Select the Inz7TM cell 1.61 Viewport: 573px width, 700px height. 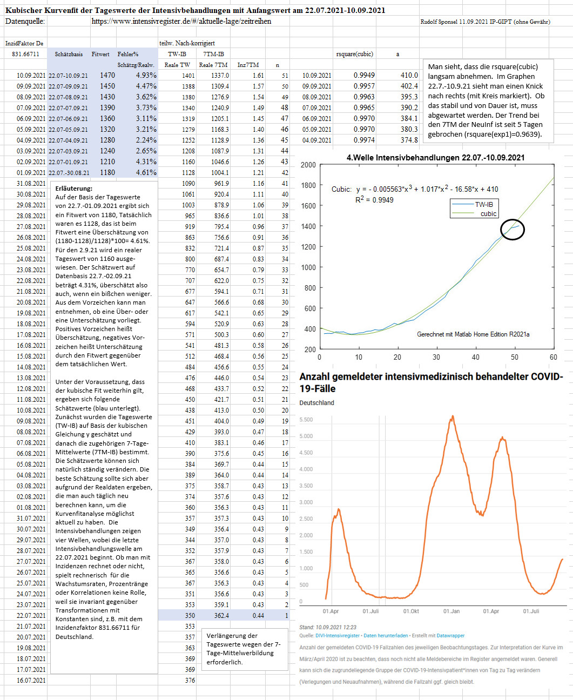[258, 76]
